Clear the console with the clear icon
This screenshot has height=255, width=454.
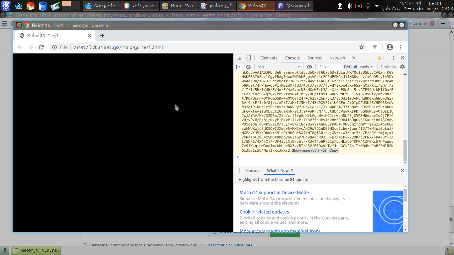[249, 67]
